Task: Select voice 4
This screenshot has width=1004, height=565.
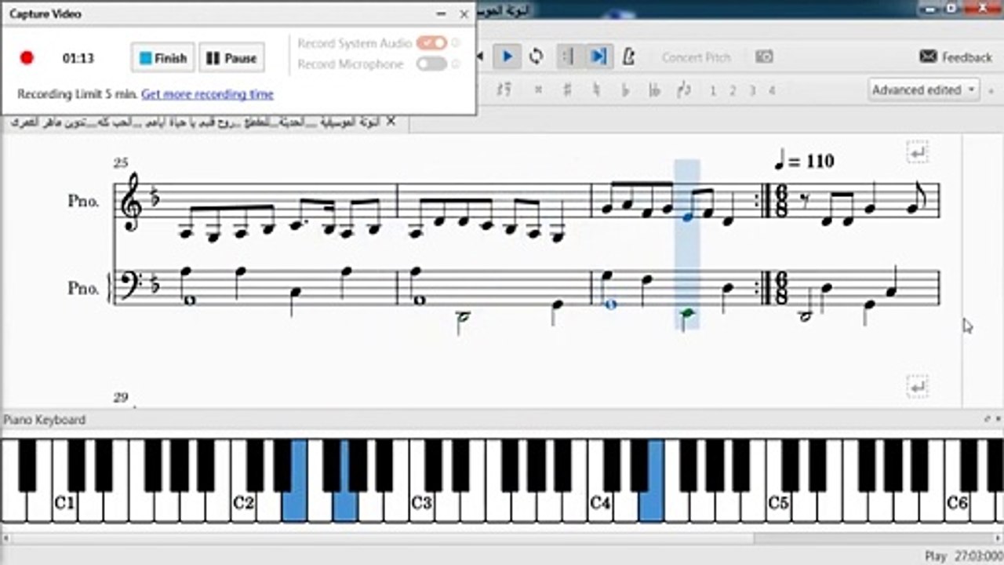Action: click(772, 91)
